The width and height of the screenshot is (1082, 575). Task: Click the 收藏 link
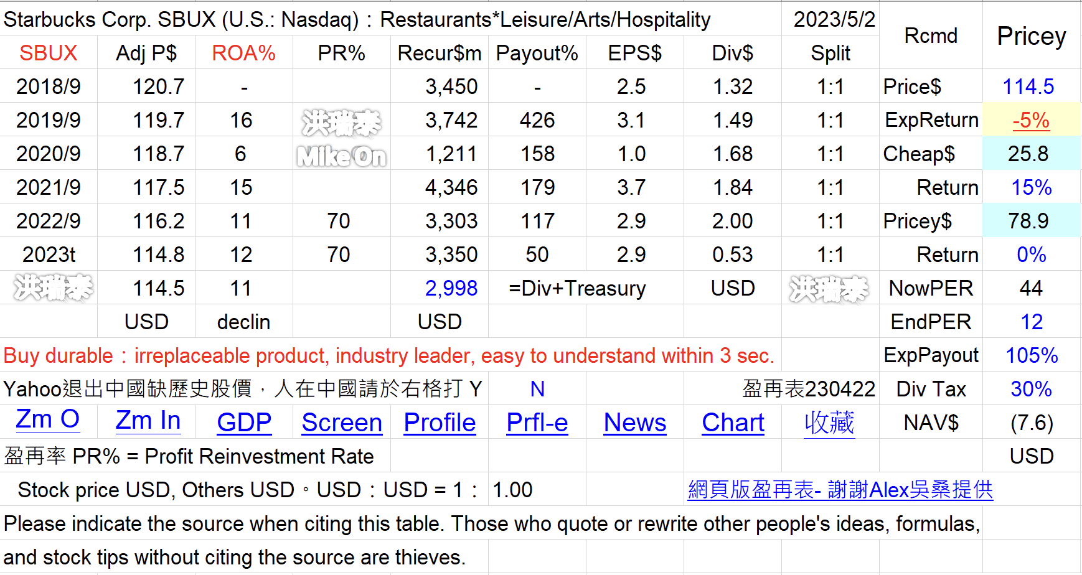[x=829, y=423]
